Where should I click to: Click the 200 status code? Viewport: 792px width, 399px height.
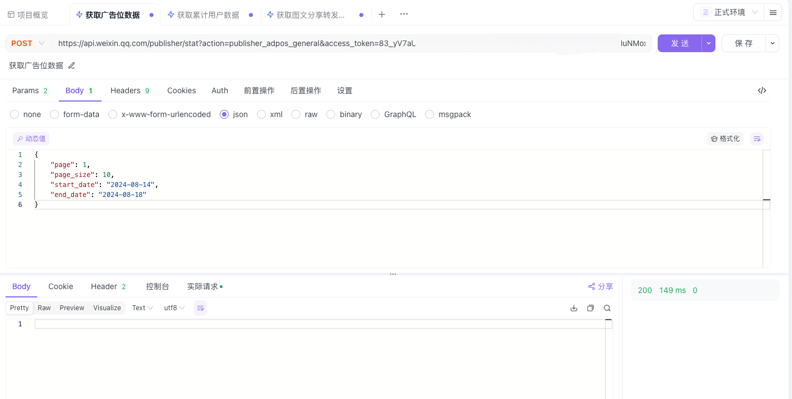[645, 290]
